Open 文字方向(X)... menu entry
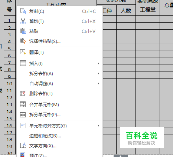 pos(60,146)
